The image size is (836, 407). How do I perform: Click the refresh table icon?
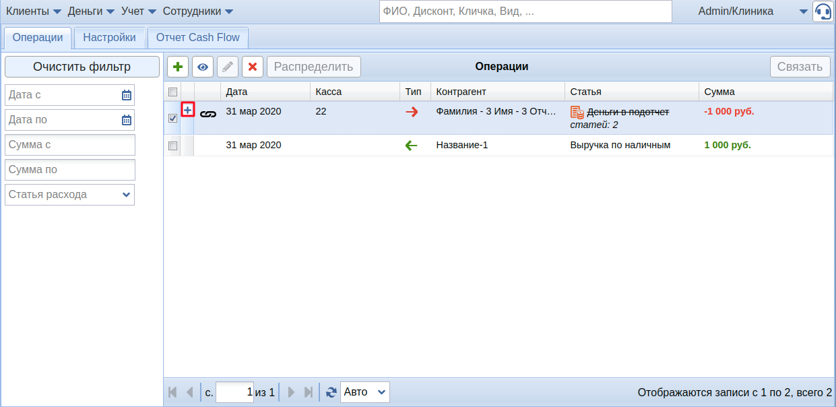tap(331, 392)
